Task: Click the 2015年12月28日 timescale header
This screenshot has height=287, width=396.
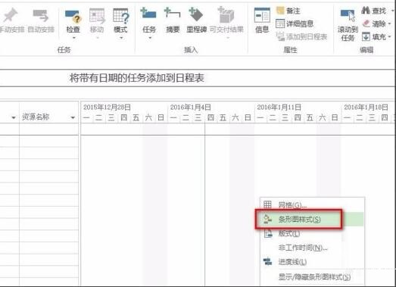Action: [x=107, y=108]
